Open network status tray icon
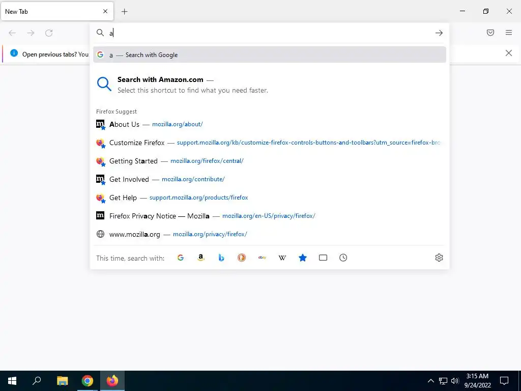 pos(443,381)
